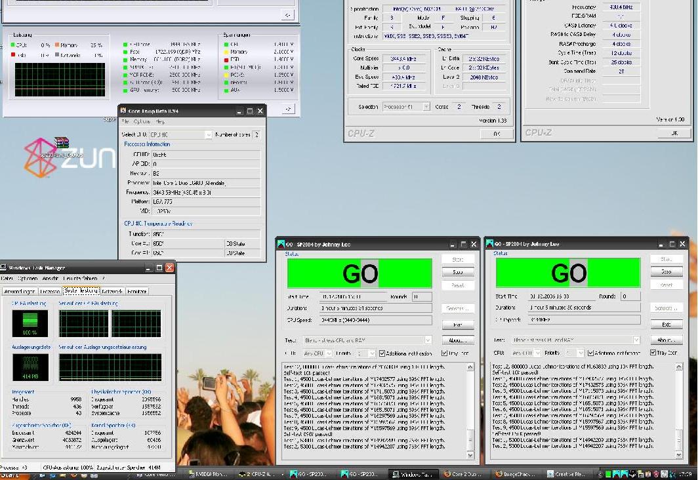The width and height of the screenshot is (698, 480).
Task: Toggle Additional notification in the right SP2004
Action: 590,353
